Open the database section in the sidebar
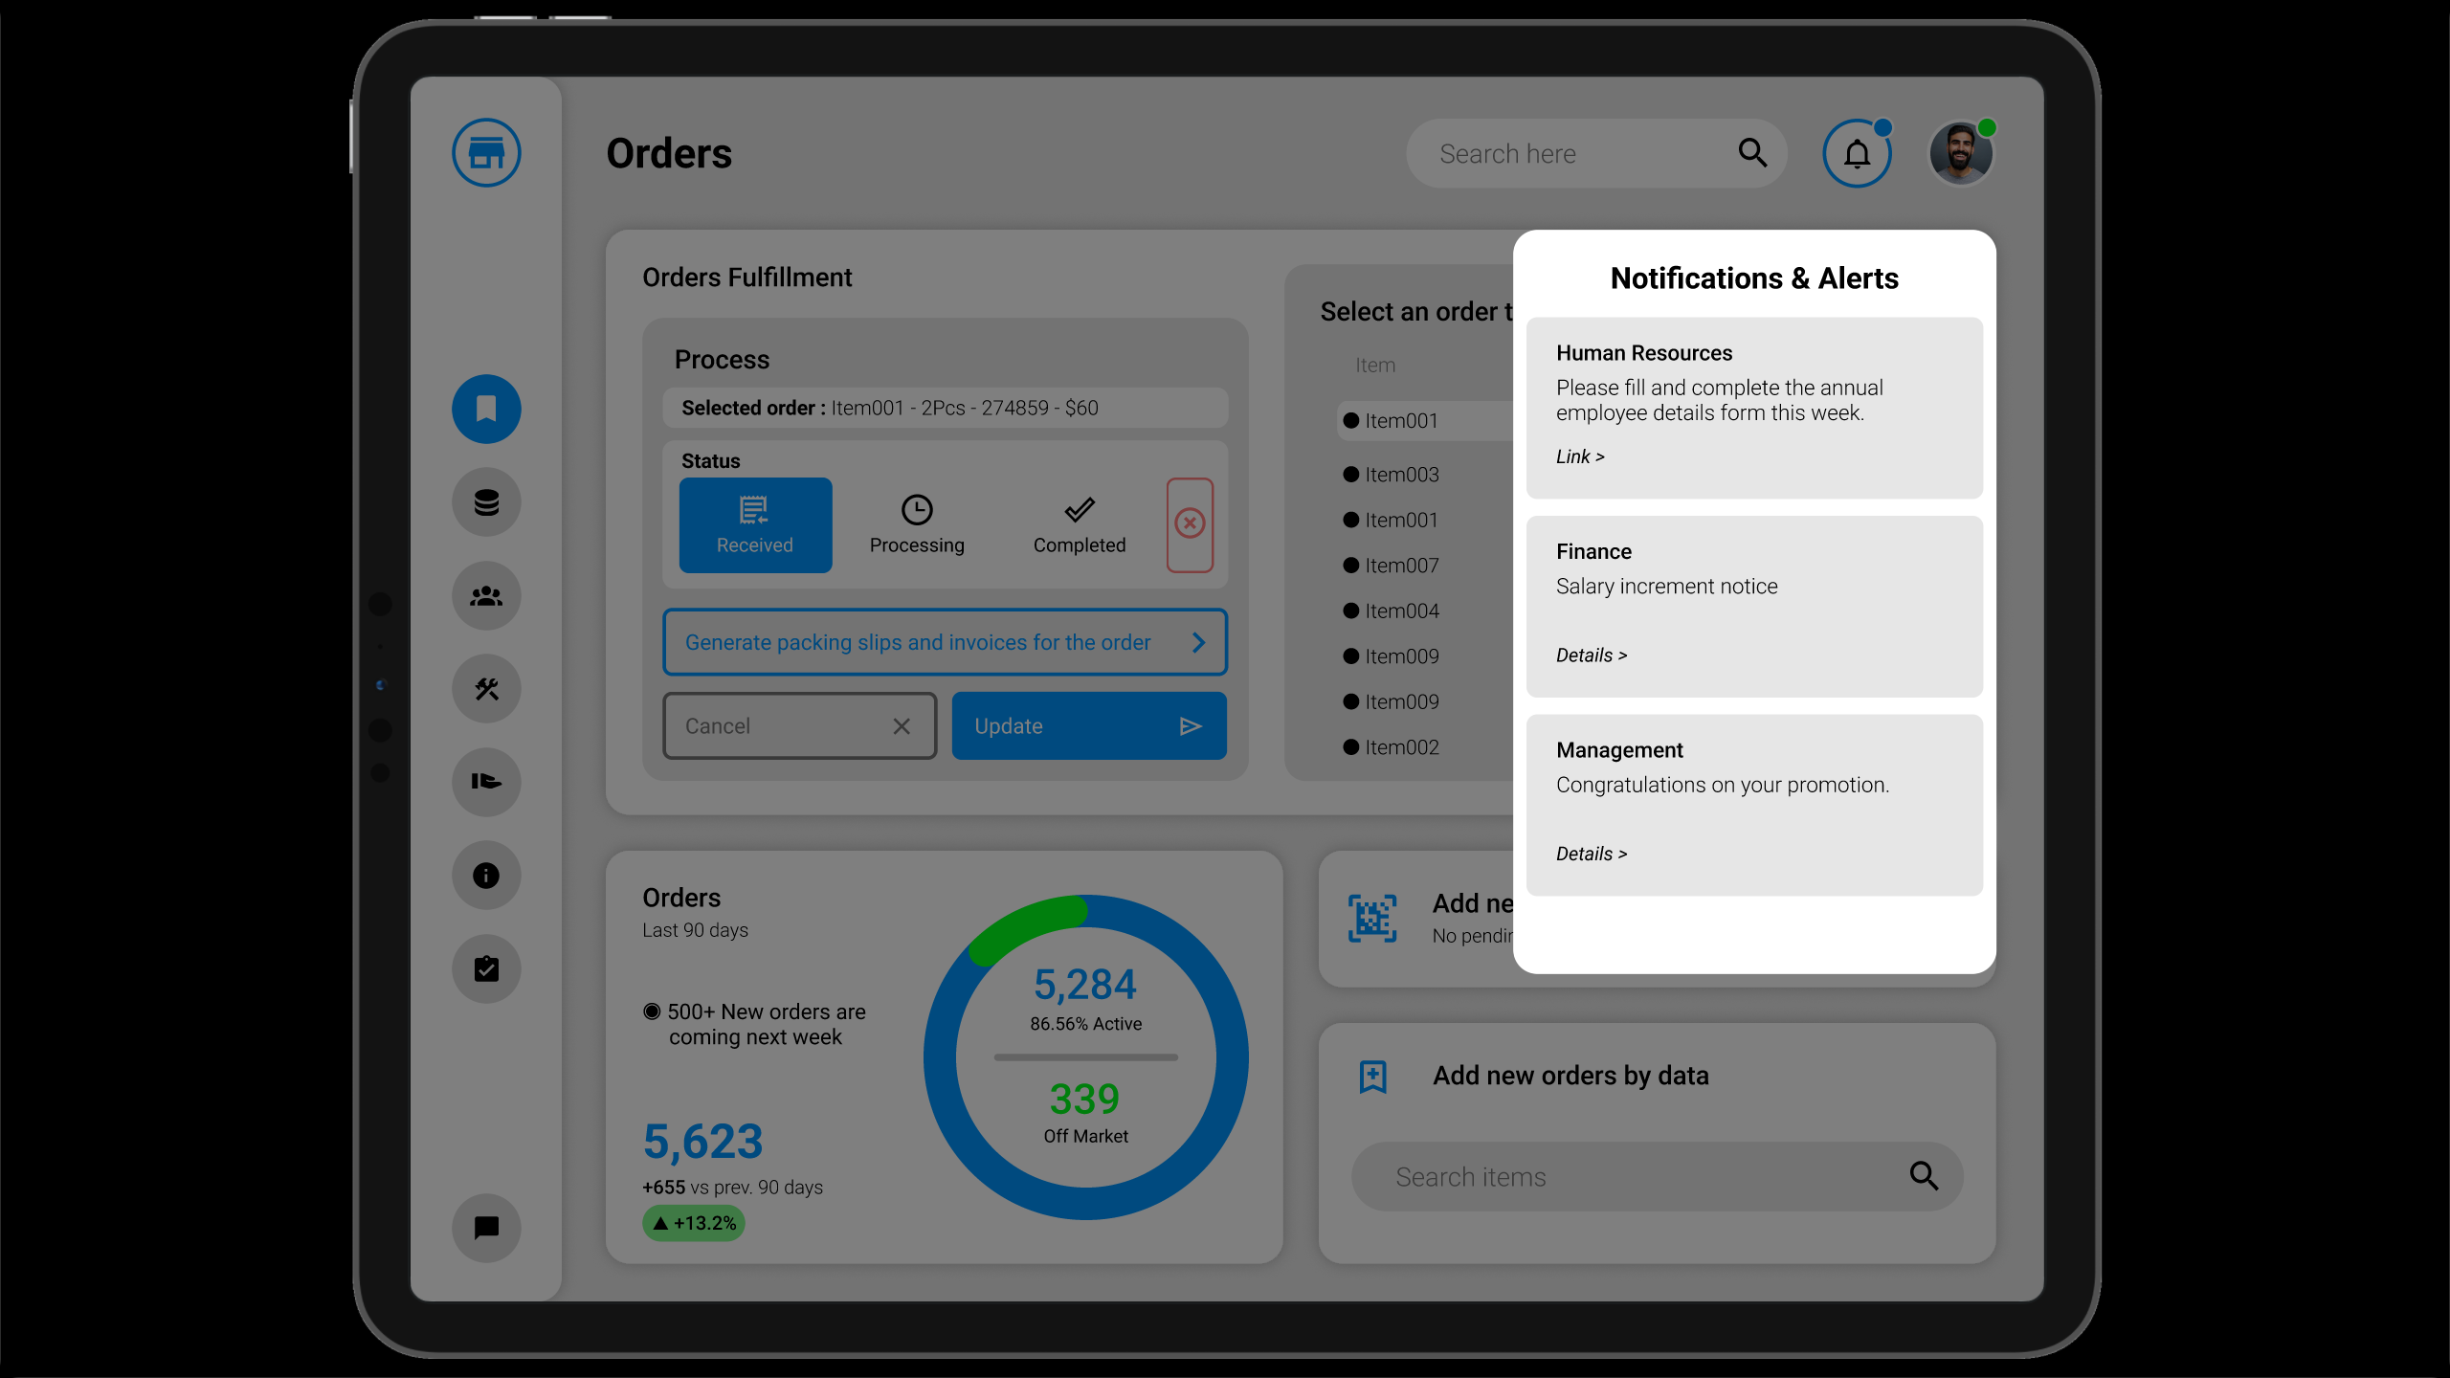The height and width of the screenshot is (1378, 2450). (485, 500)
